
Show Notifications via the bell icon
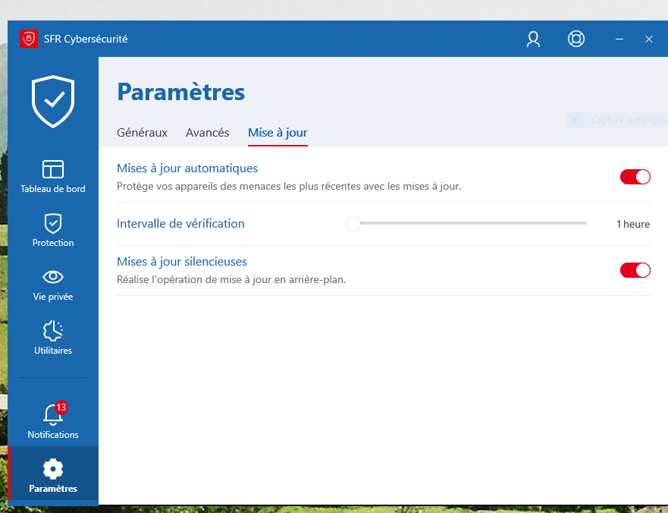coord(52,421)
